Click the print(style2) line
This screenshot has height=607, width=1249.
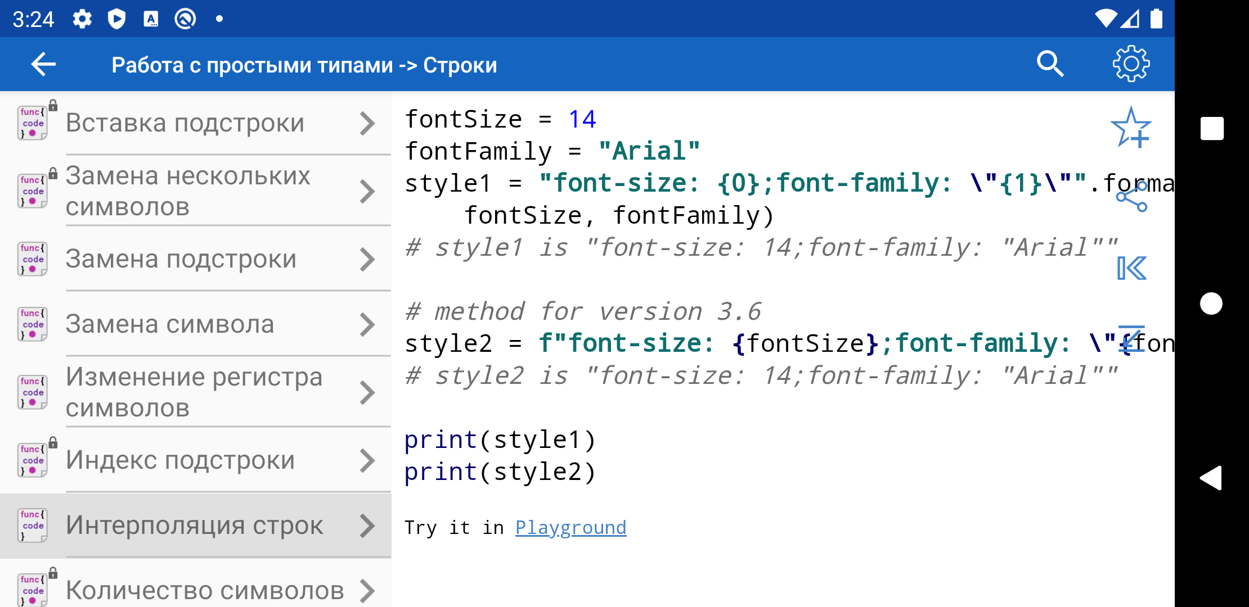click(x=500, y=472)
